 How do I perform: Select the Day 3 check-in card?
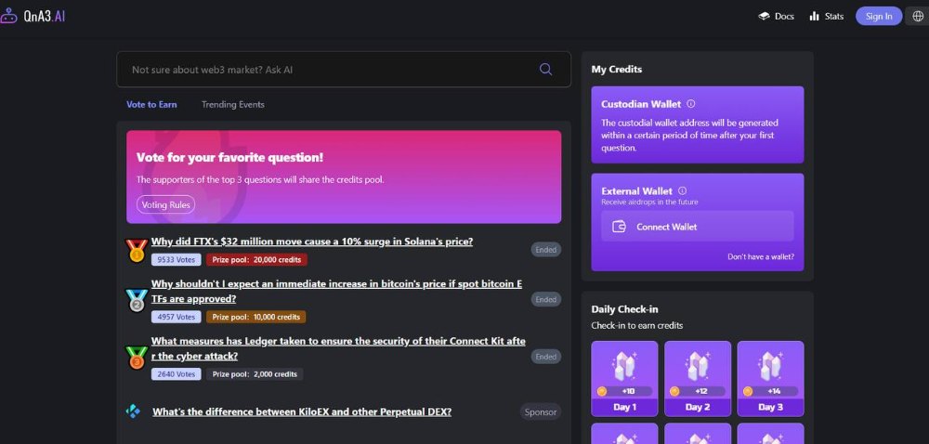770,379
